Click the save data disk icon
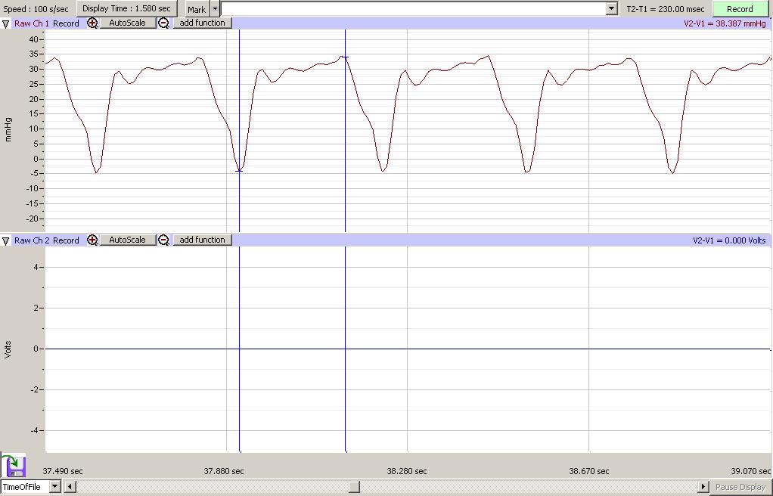The image size is (773, 496). point(14,465)
